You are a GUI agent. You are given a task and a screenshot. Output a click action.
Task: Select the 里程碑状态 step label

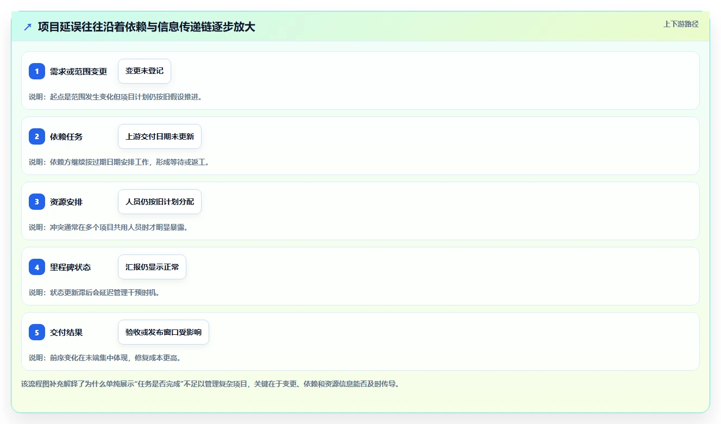pos(70,267)
